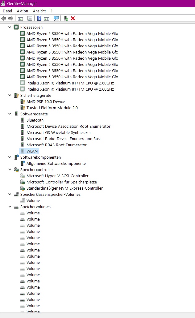Select the Softwarekomponenten puzzle category icon

[x=16, y=157]
